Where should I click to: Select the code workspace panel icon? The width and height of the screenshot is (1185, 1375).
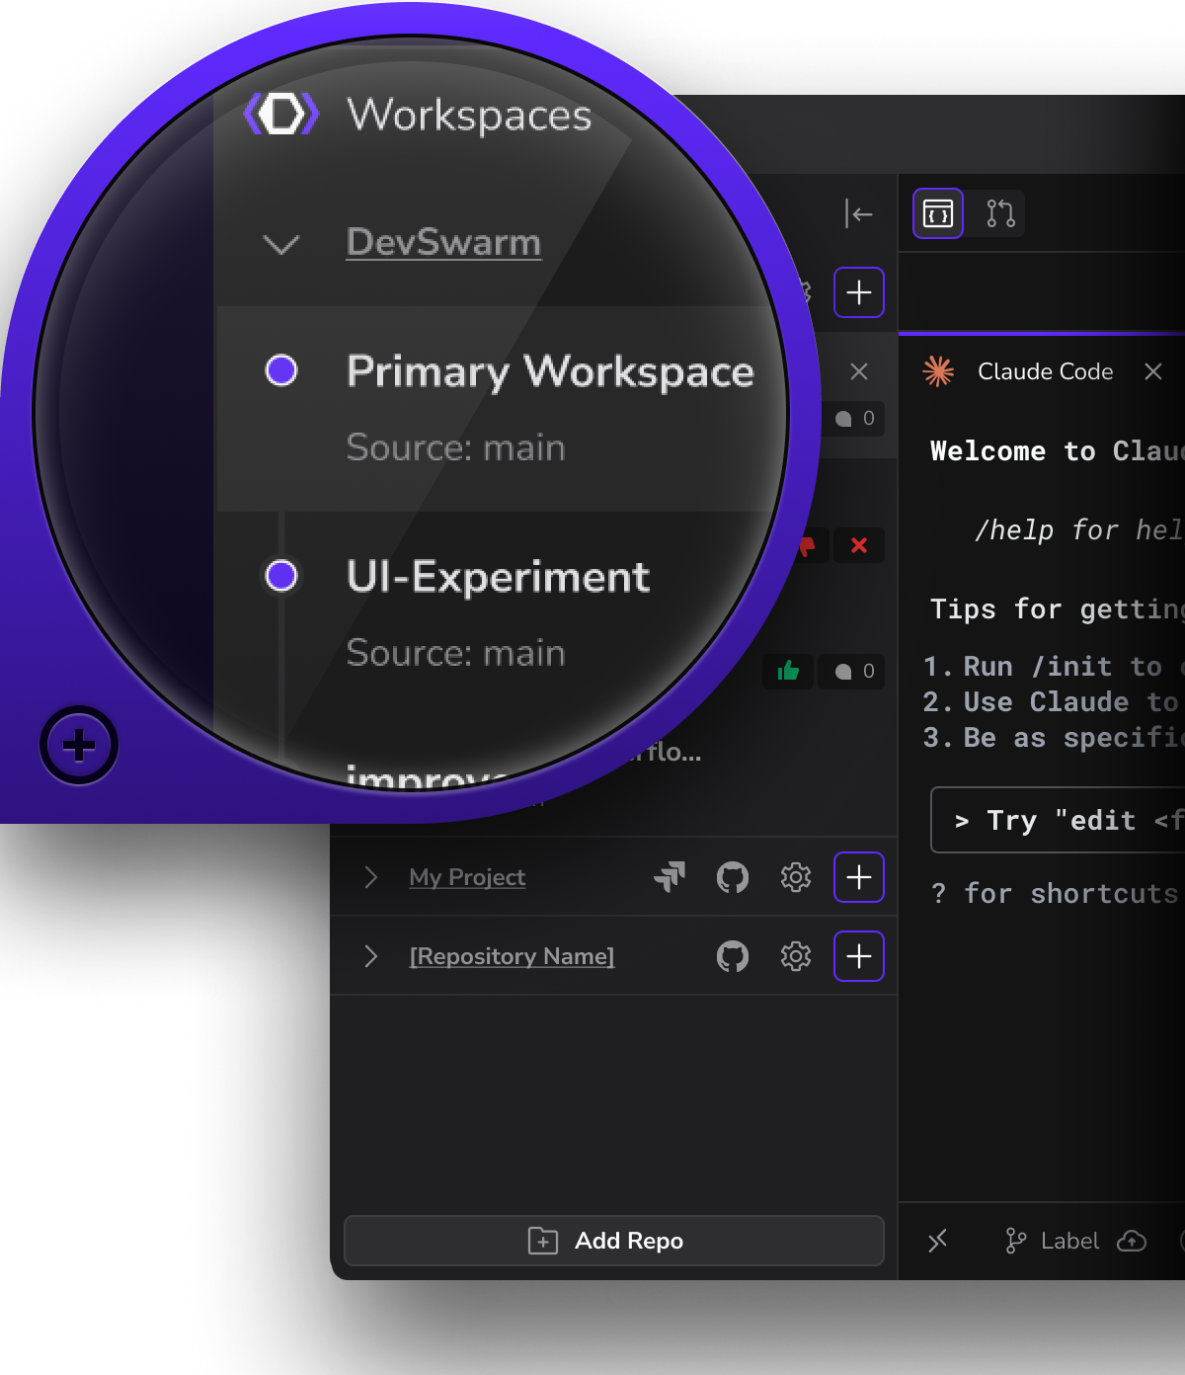pos(936,213)
